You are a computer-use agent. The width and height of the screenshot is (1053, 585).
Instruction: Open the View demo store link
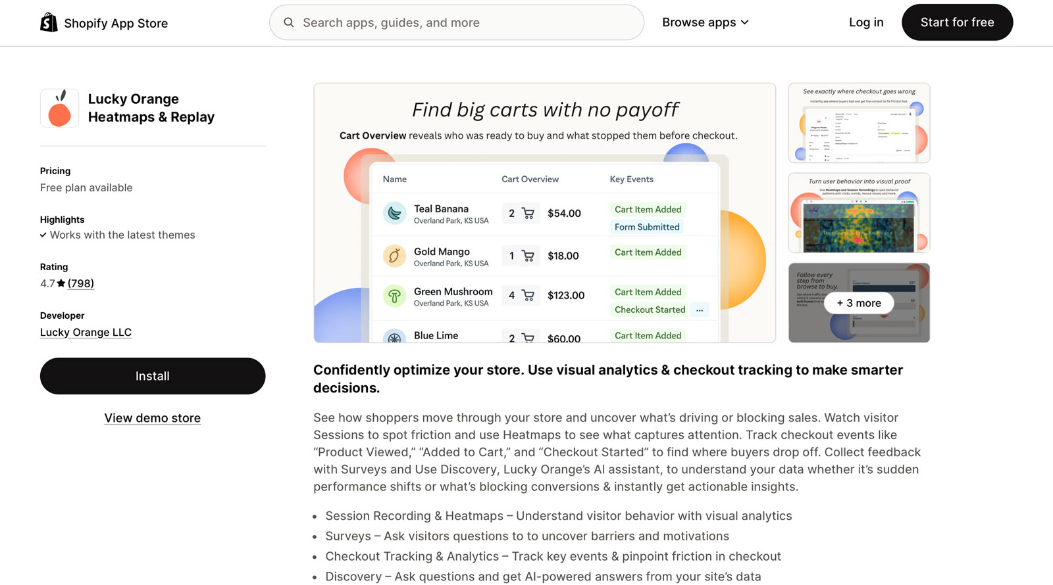click(x=152, y=417)
